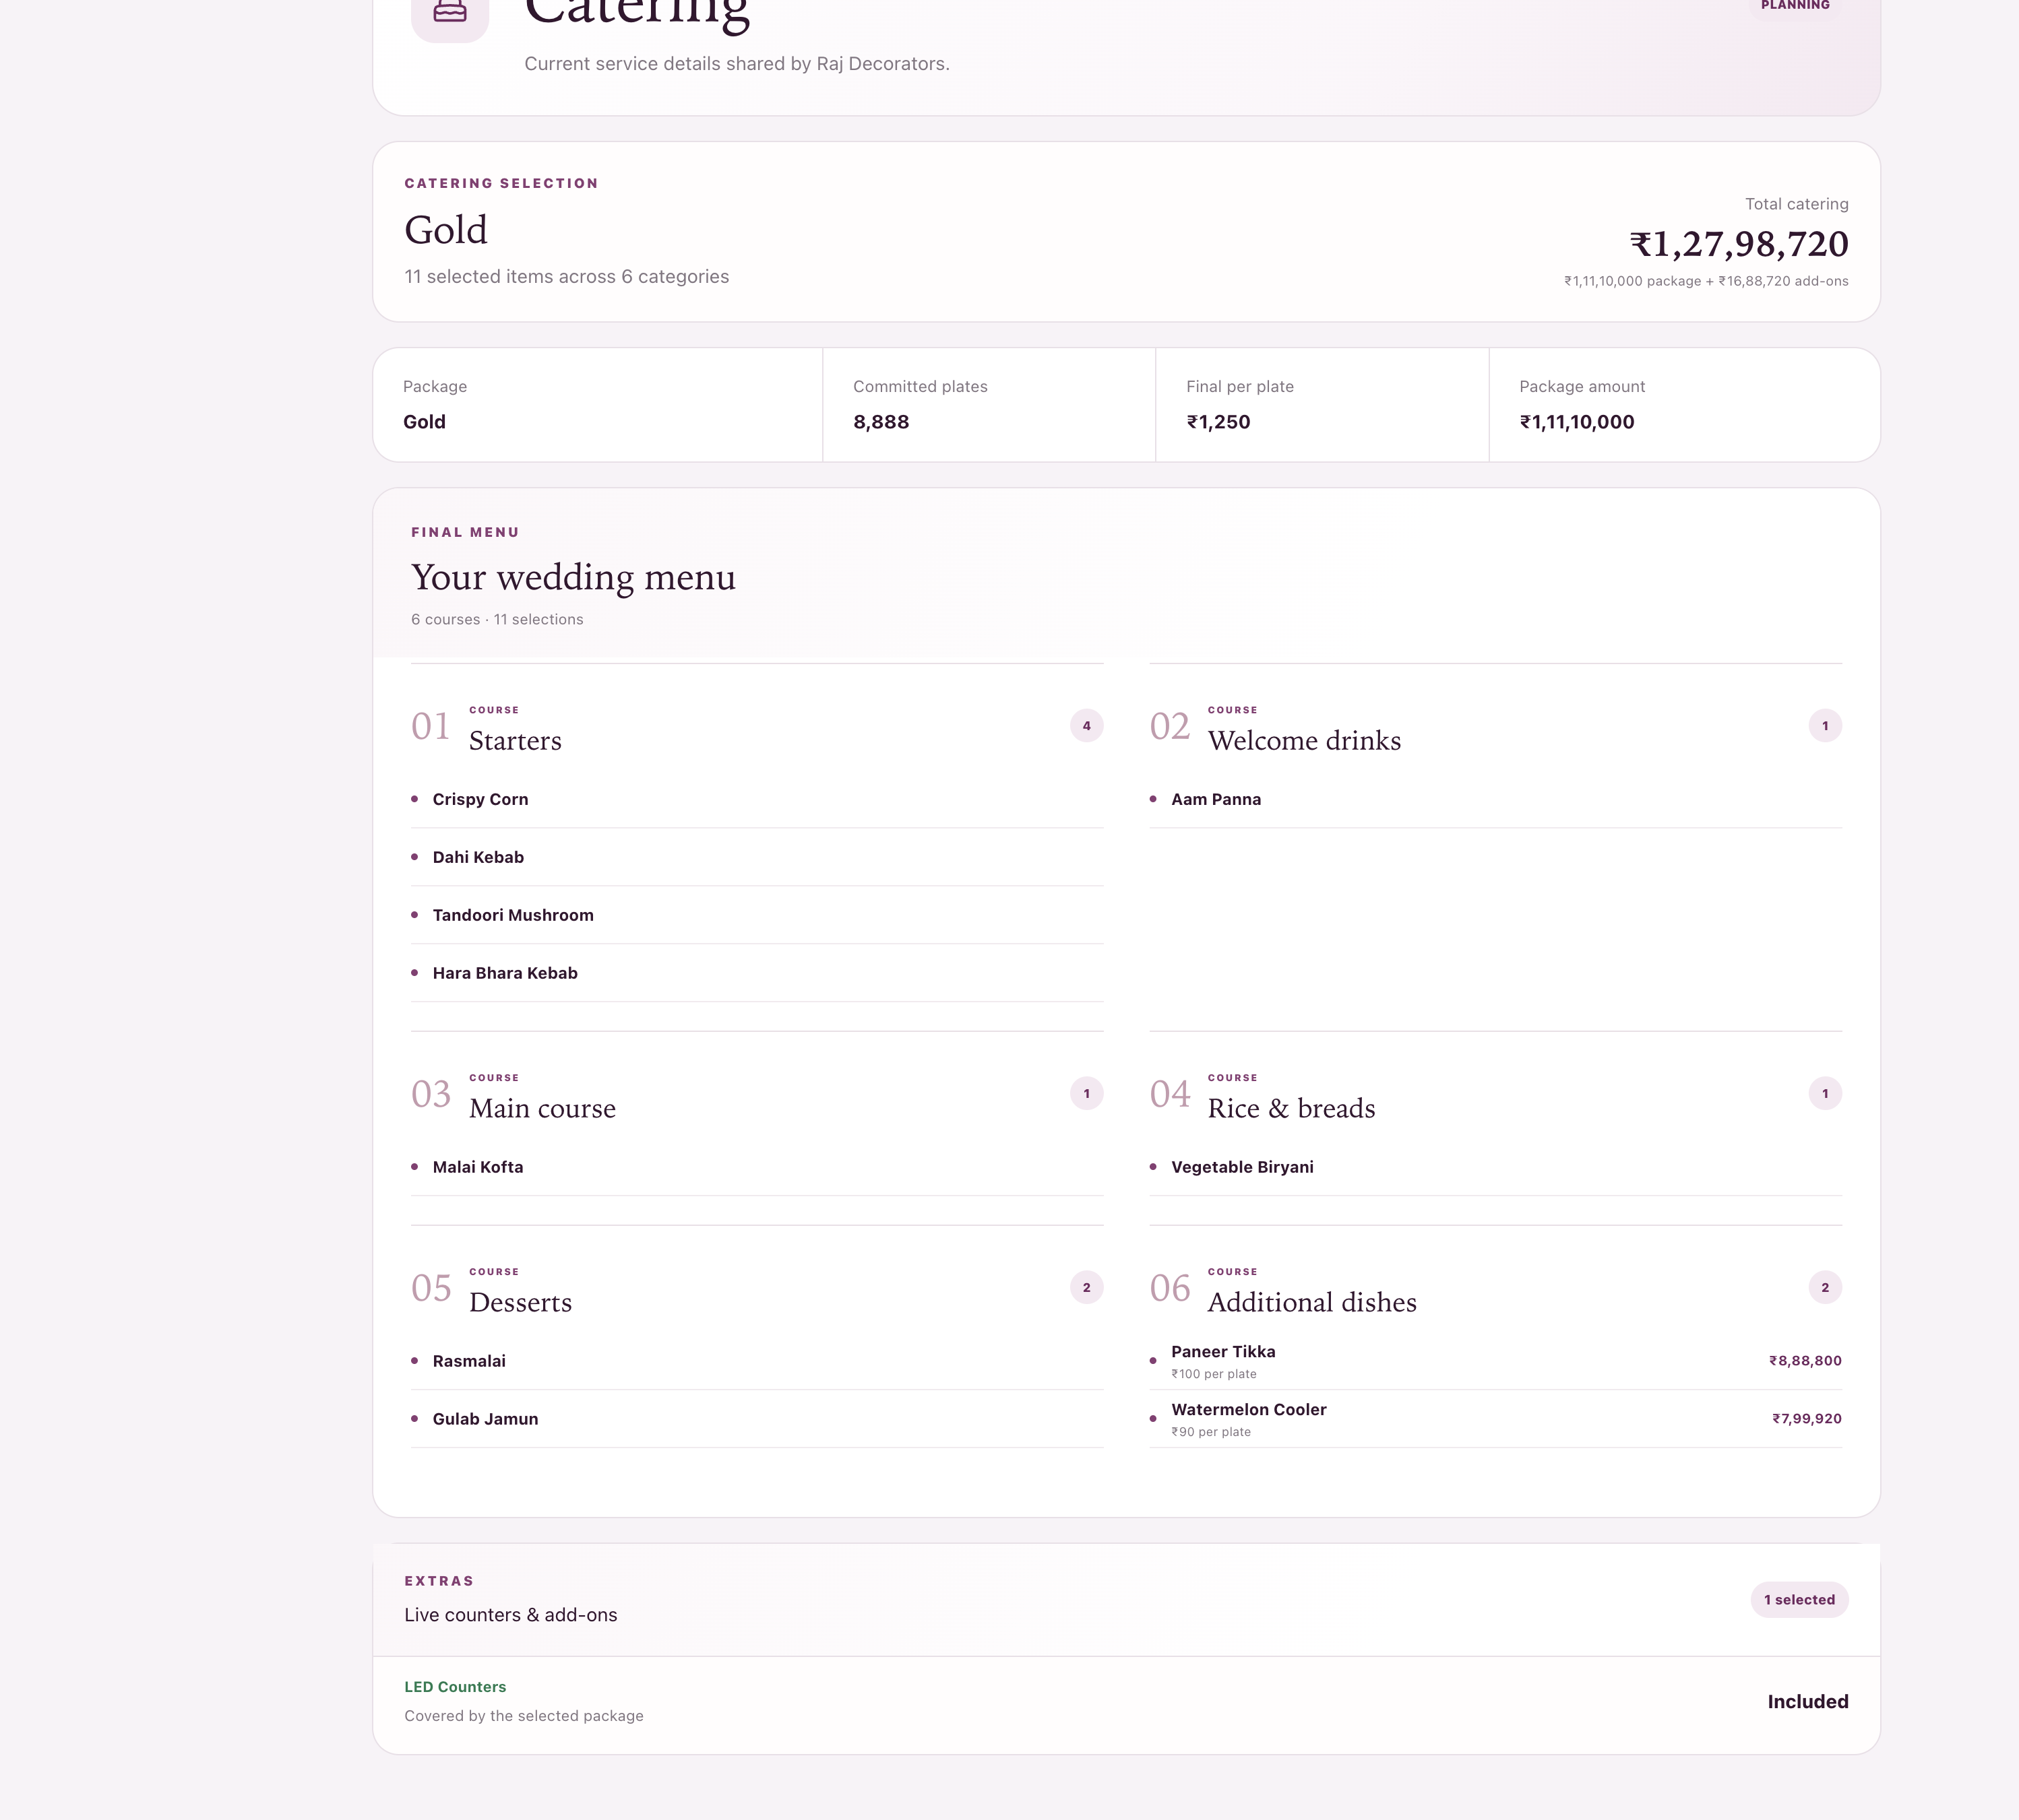Click the package plus add-ons breakdown text
This screenshot has width=2019, height=1820.
(x=1706, y=281)
